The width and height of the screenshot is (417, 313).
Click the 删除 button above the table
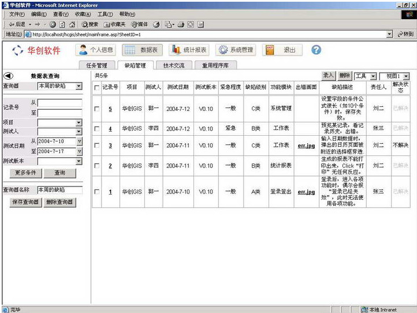pos(345,76)
